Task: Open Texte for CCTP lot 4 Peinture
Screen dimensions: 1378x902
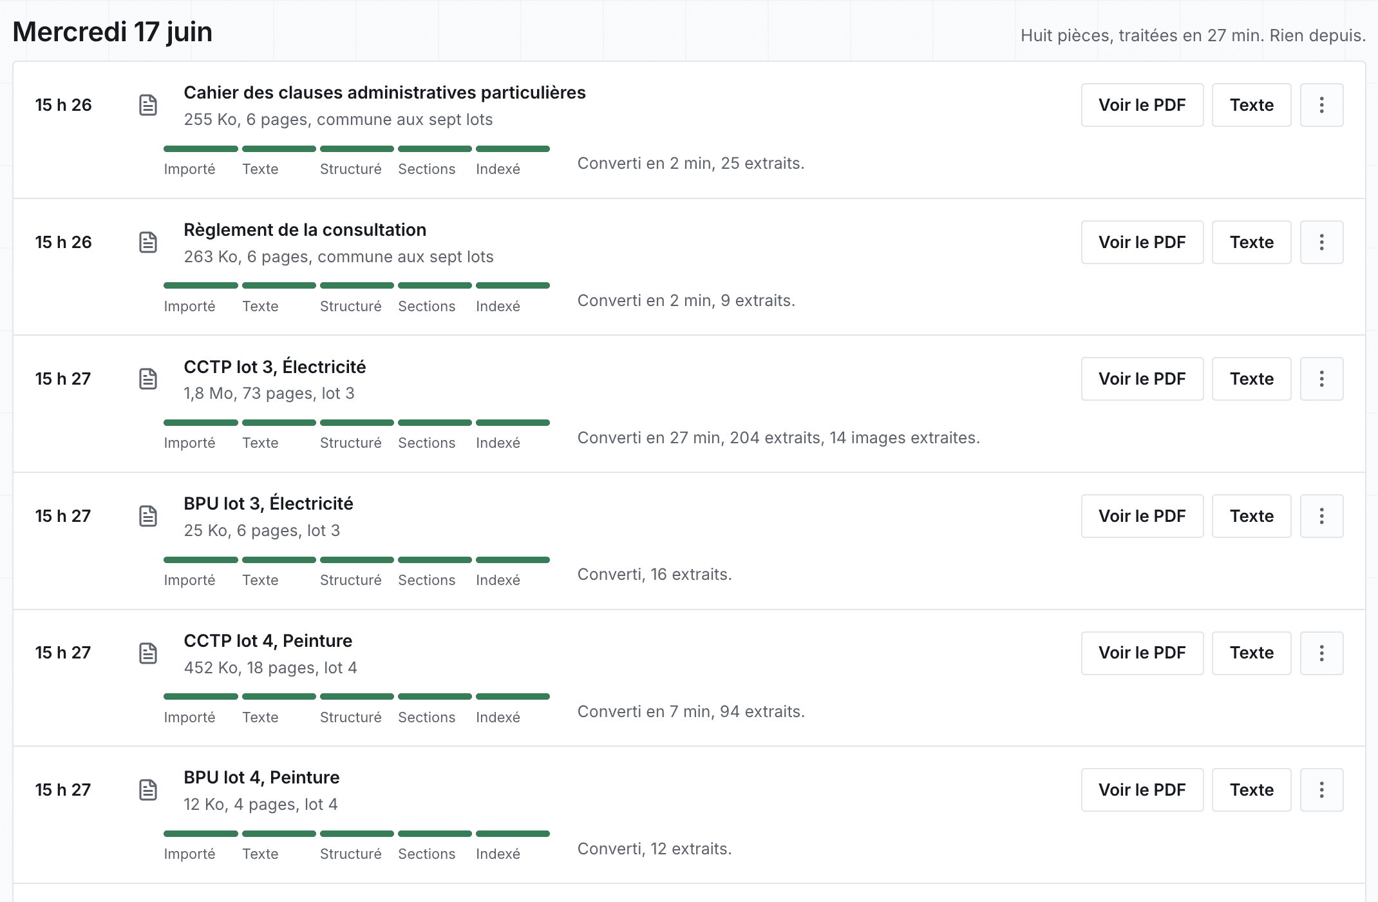Action: [x=1252, y=653]
